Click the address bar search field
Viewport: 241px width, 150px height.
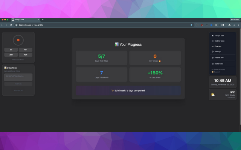click(104, 25)
